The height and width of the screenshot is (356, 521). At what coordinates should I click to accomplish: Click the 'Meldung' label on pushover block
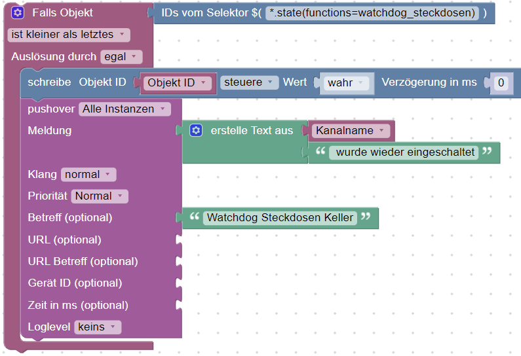click(x=50, y=131)
